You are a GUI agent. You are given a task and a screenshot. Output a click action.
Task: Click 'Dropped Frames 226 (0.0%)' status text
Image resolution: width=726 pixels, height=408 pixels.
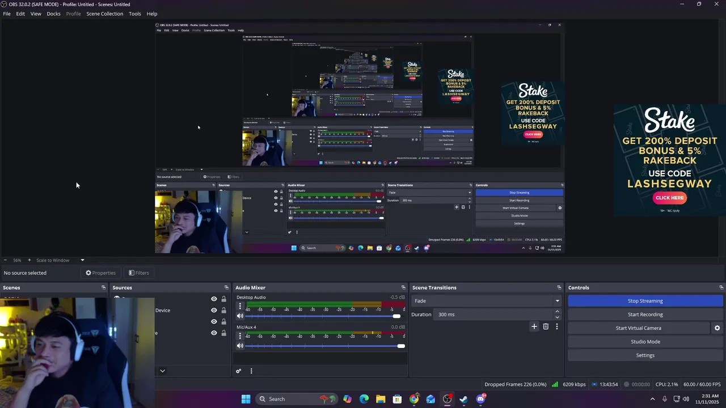tap(516, 384)
